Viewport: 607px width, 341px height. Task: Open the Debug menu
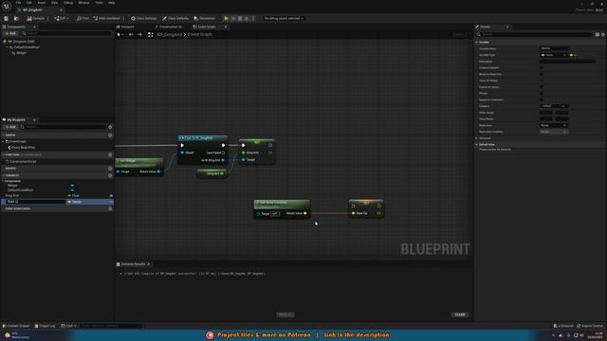(68, 3)
